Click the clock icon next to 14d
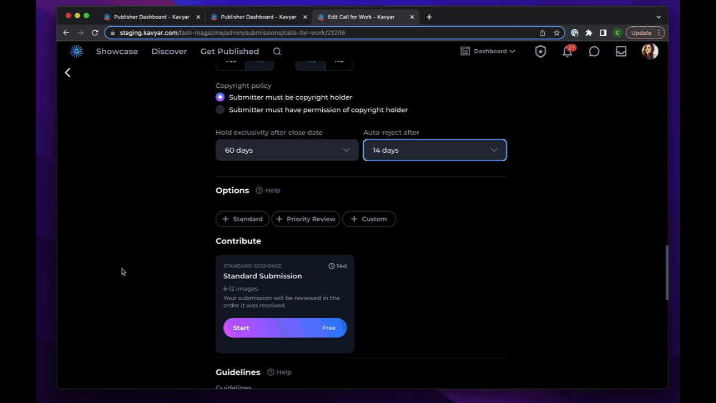The width and height of the screenshot is (716, 403). 331,266
